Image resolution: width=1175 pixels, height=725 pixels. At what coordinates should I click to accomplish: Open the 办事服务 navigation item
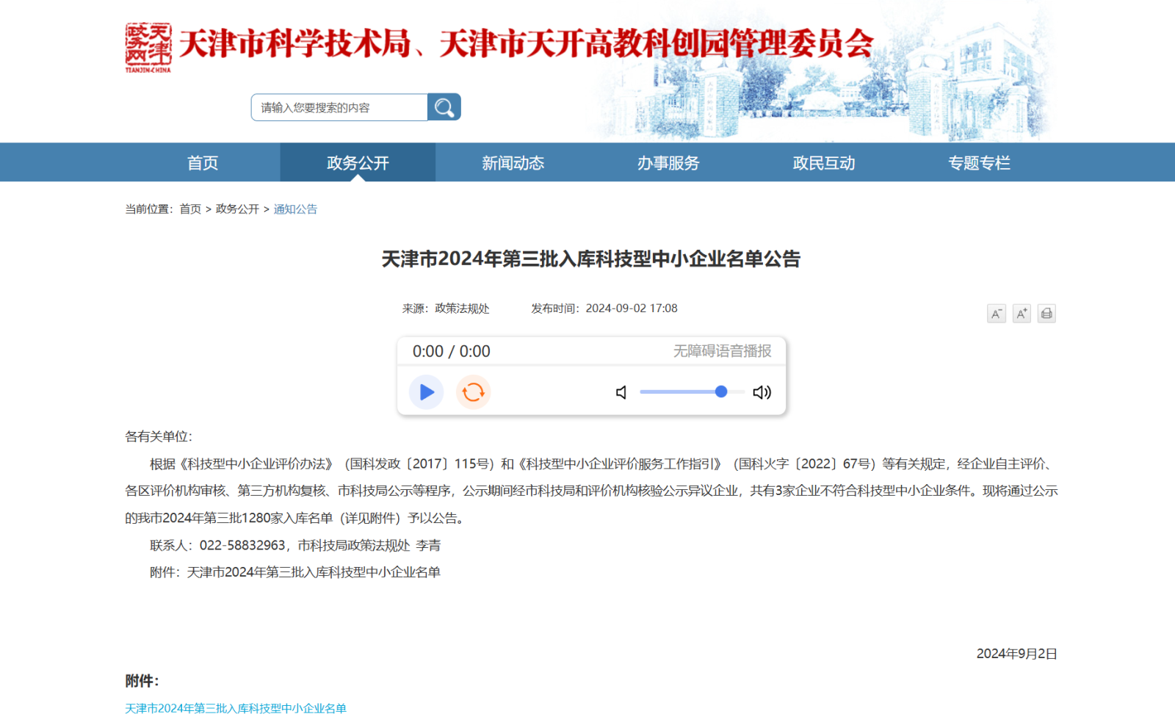click(x=668, y=163)
